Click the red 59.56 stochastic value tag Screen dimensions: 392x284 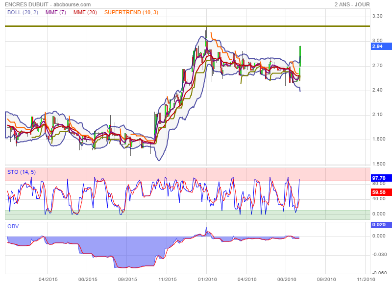point(381,192)
